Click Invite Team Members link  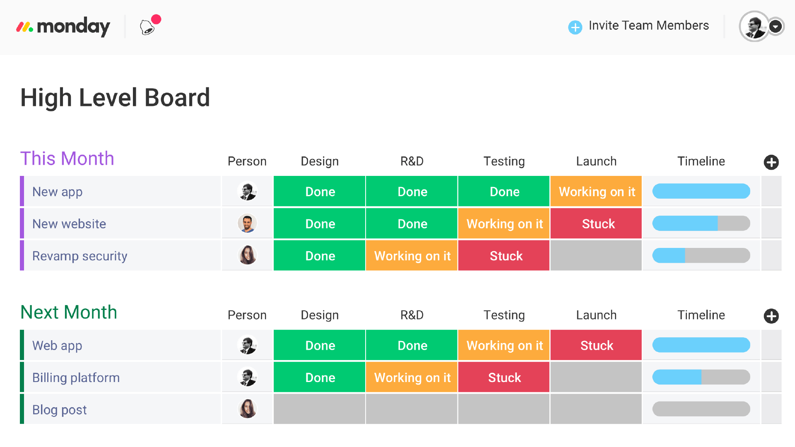tap(648, 26)
